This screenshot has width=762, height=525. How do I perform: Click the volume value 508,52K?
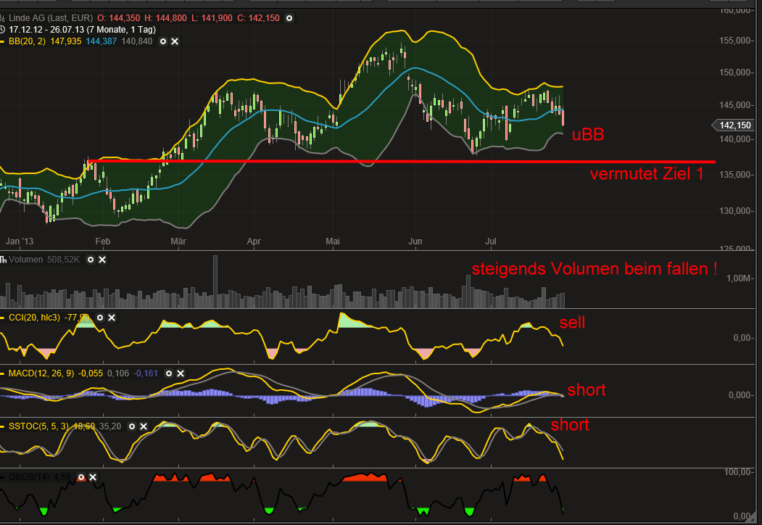coord(63,260)
